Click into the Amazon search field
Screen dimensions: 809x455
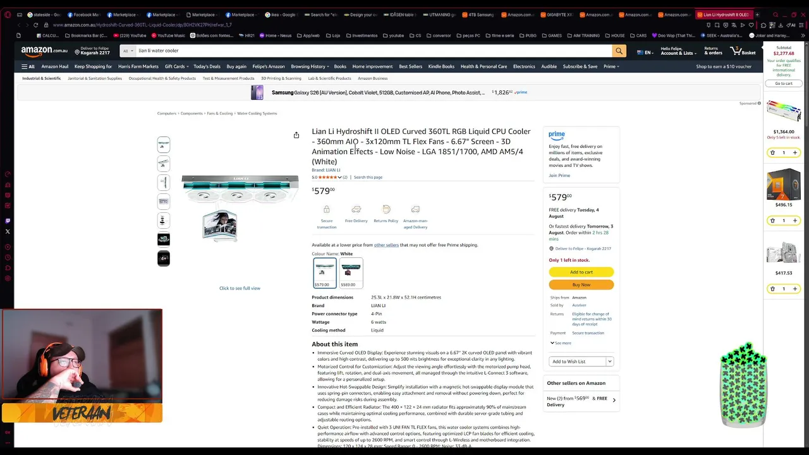(374, 51)
